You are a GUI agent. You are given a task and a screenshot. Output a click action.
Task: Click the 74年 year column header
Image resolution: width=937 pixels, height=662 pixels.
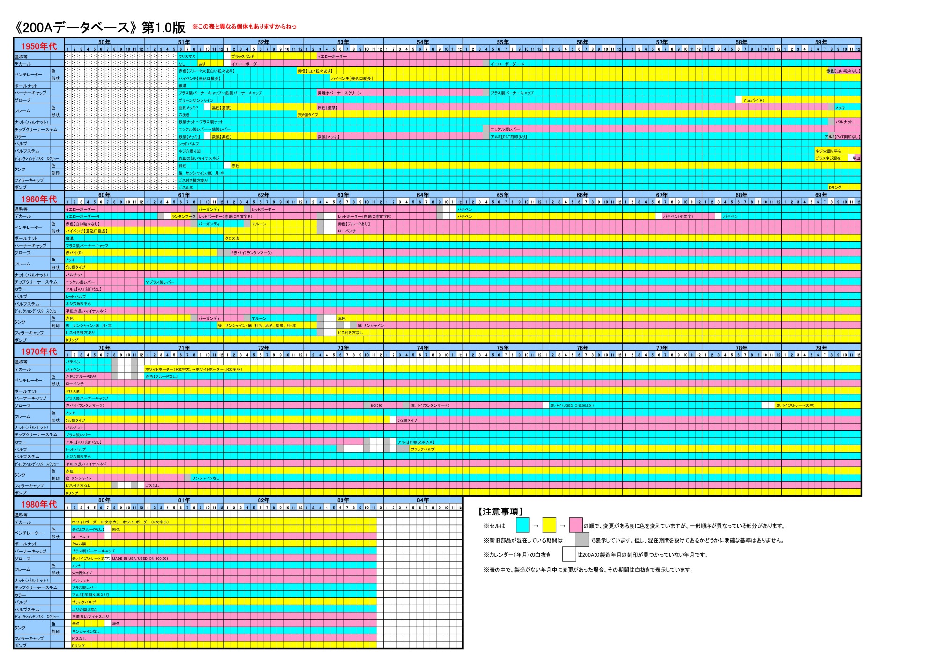(x=423, y=348)
